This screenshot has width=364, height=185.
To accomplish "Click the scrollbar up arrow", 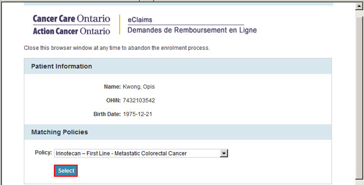I will (x=359, y=6).
